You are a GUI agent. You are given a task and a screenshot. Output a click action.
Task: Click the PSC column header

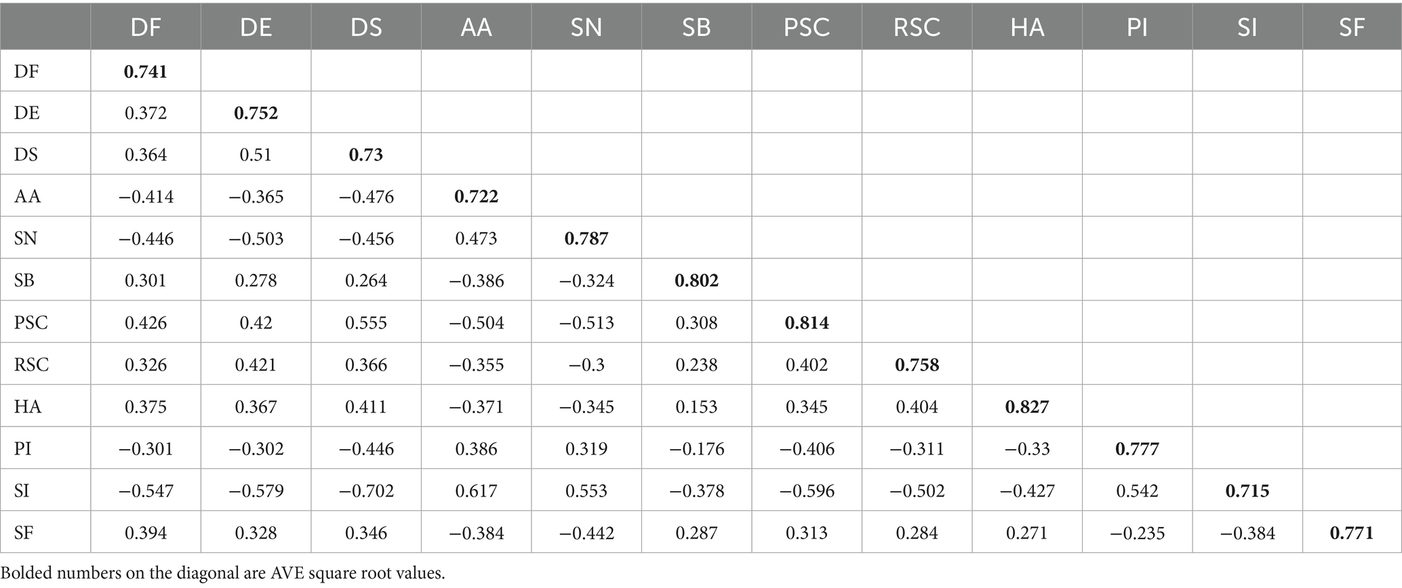click(806, 27)
